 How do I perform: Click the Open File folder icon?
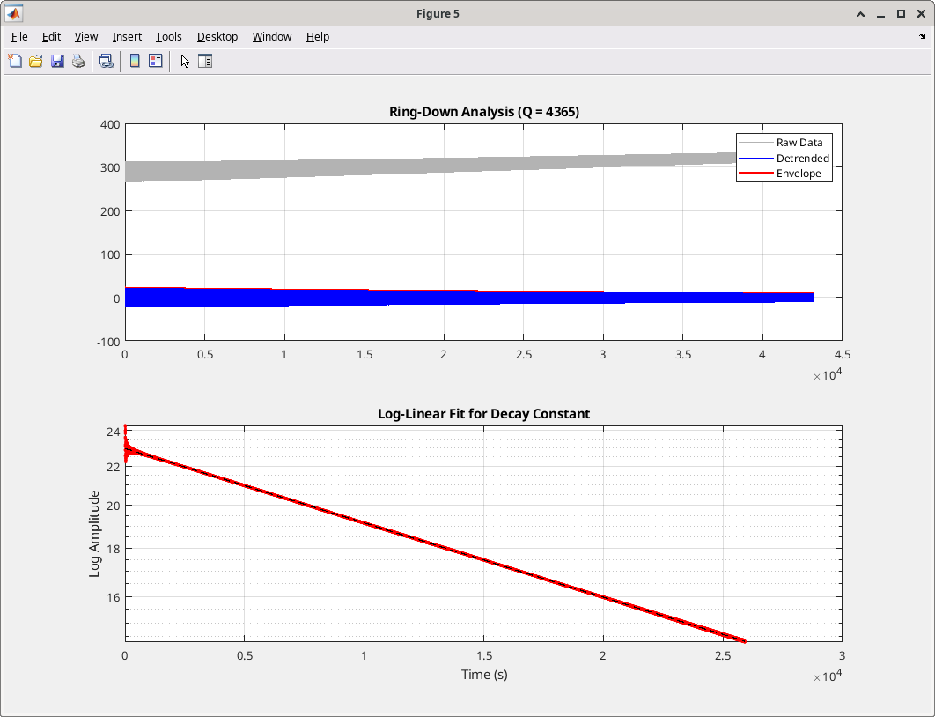point(36,61)
